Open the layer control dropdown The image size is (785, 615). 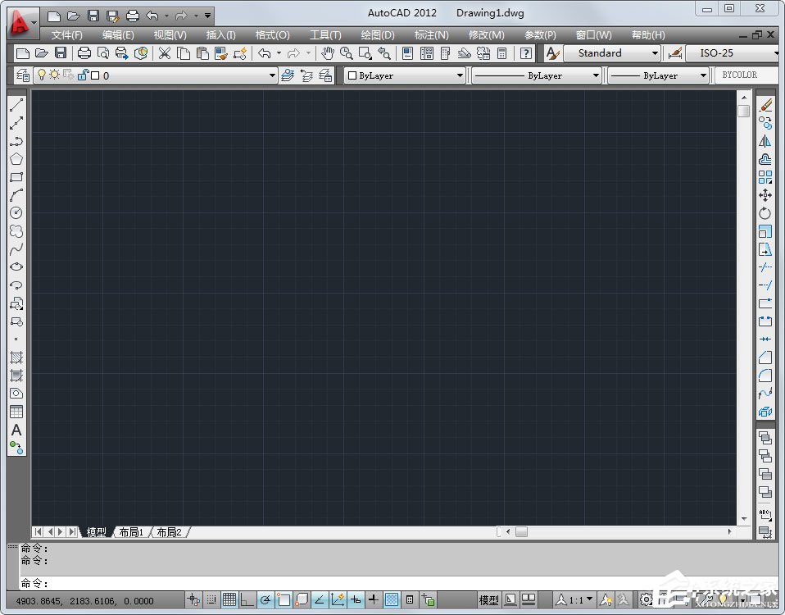(x=273, y=75)
